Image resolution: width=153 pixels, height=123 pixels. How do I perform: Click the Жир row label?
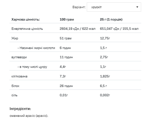pos(15,38)
